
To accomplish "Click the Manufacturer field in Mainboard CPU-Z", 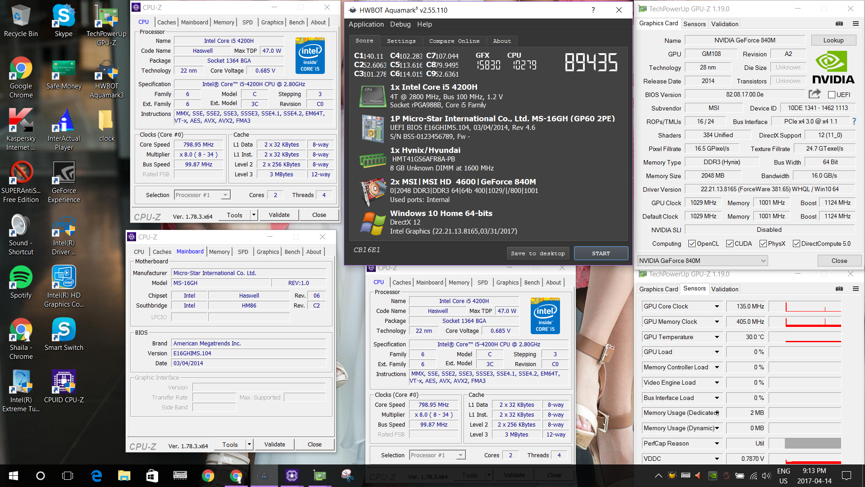I will (249, 273).
